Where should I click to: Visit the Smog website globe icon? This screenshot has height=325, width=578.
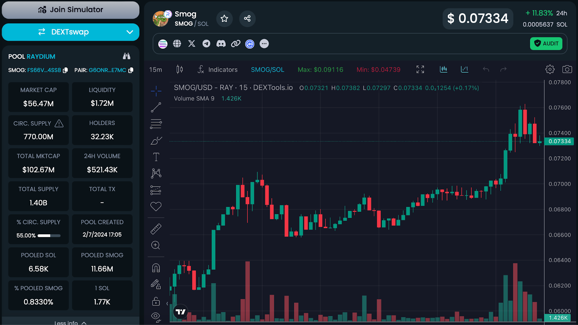[x=177, y=44]
